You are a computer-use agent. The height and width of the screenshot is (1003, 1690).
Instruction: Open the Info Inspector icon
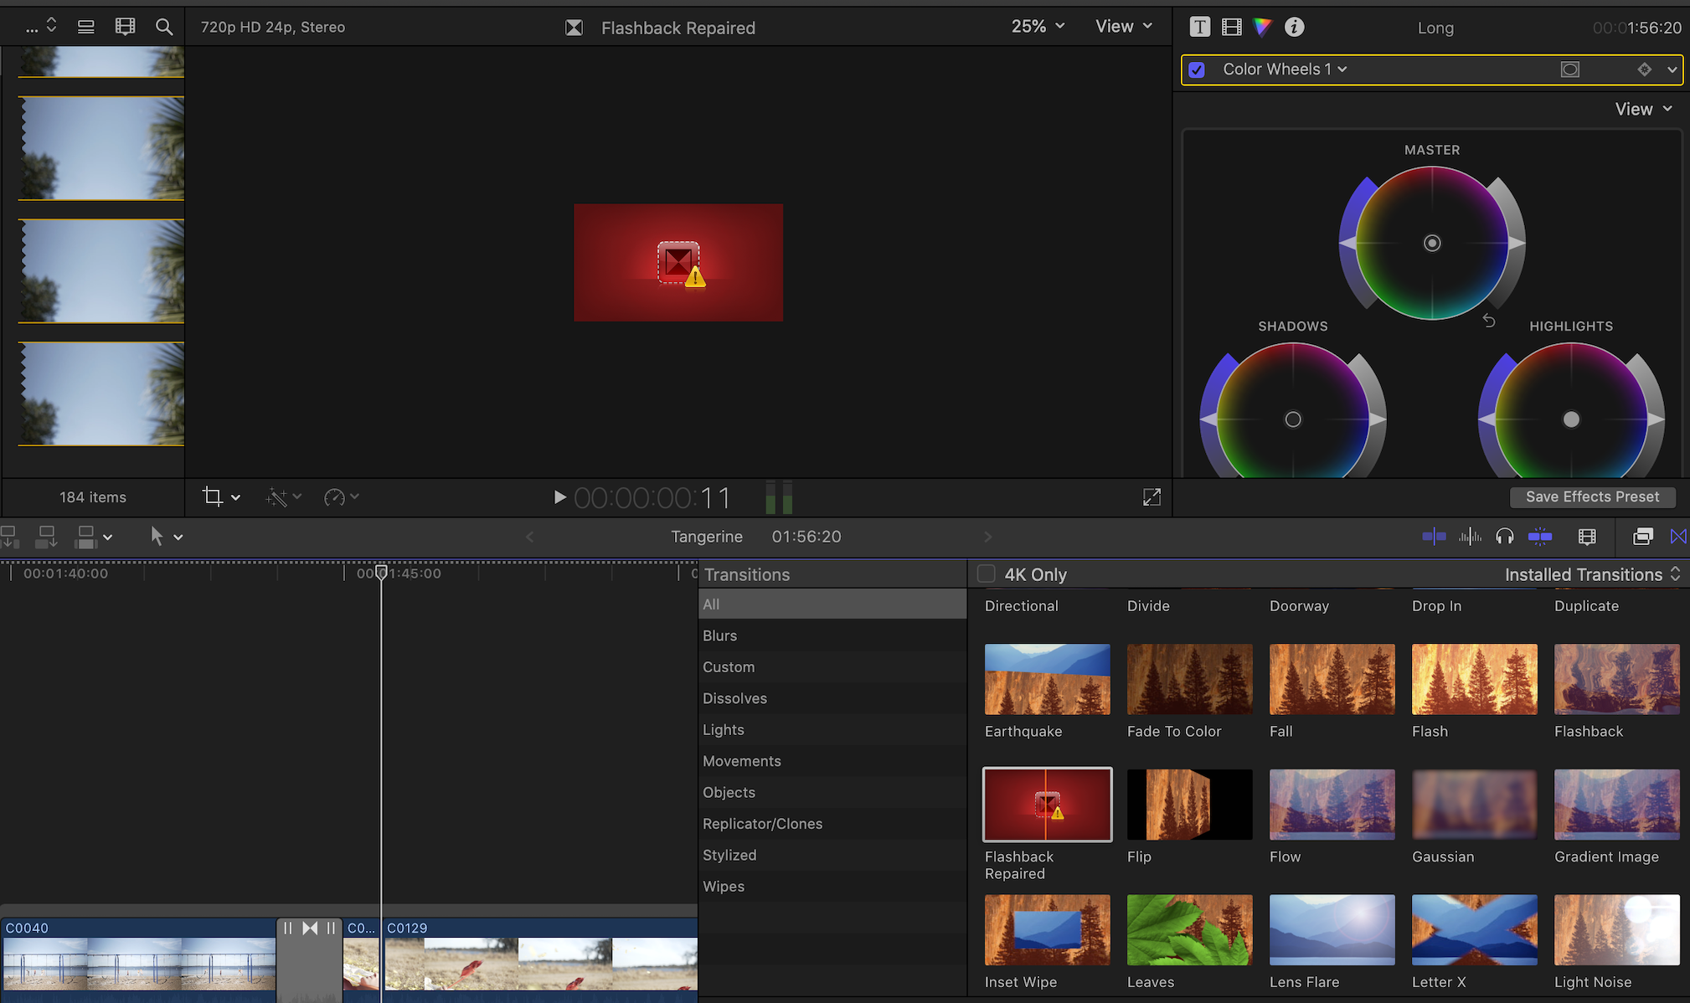pyautogui.click(x=1294, y=27)
